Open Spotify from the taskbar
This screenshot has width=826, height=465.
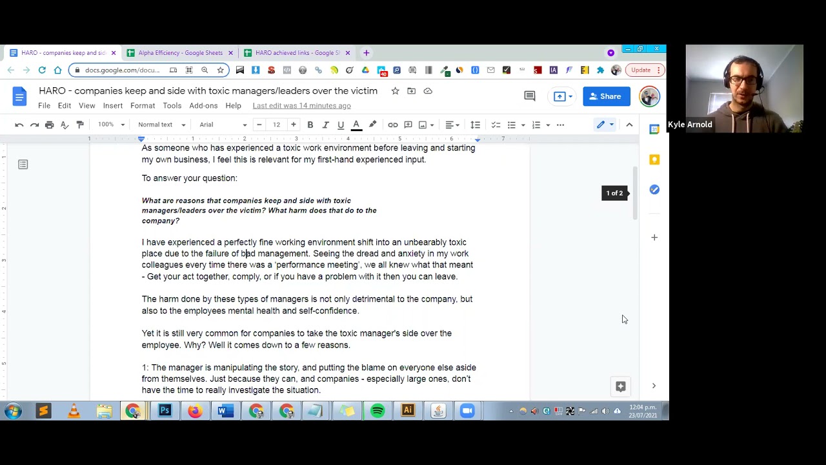tap(378, 411)
